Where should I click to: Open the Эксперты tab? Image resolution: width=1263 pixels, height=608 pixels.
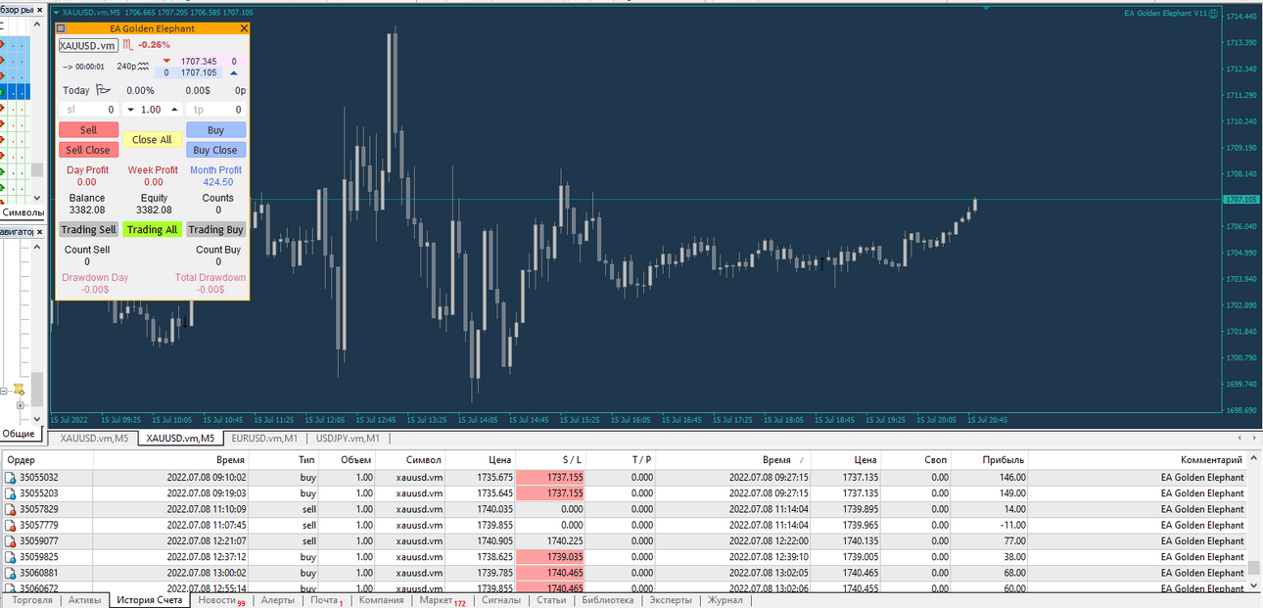pos(671,600)
